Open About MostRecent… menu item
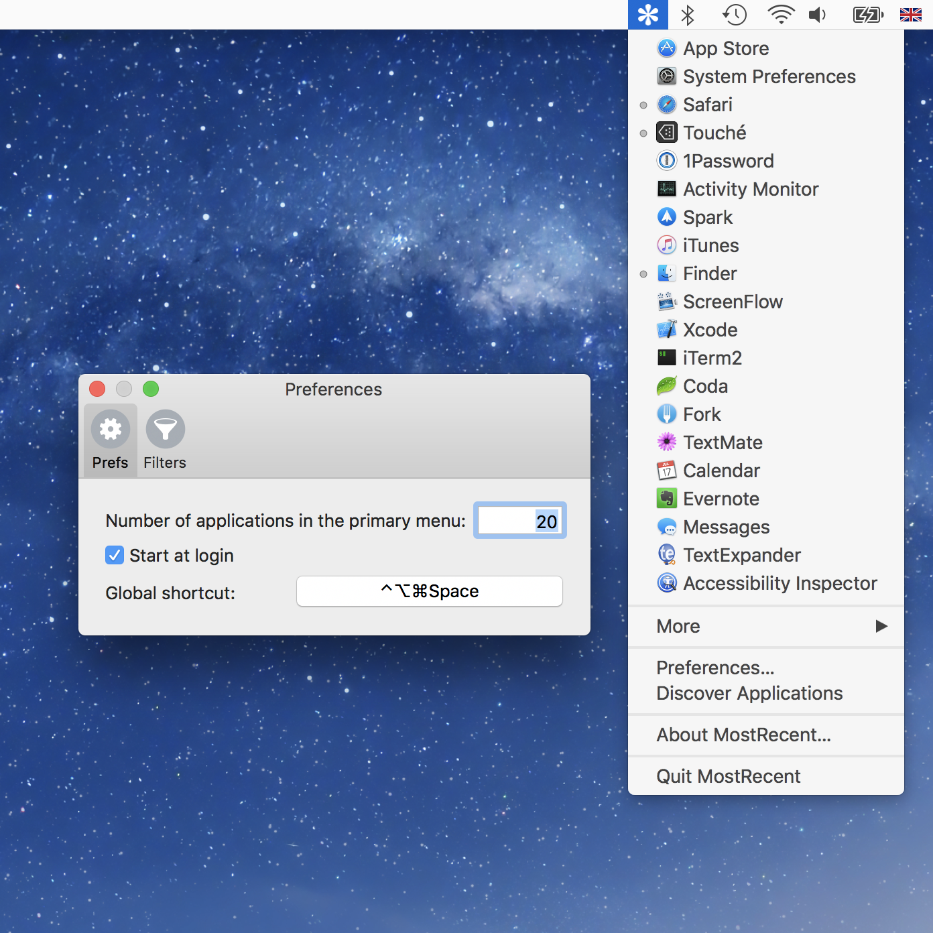This screenshot has width=933, height=933. point(766,735)
